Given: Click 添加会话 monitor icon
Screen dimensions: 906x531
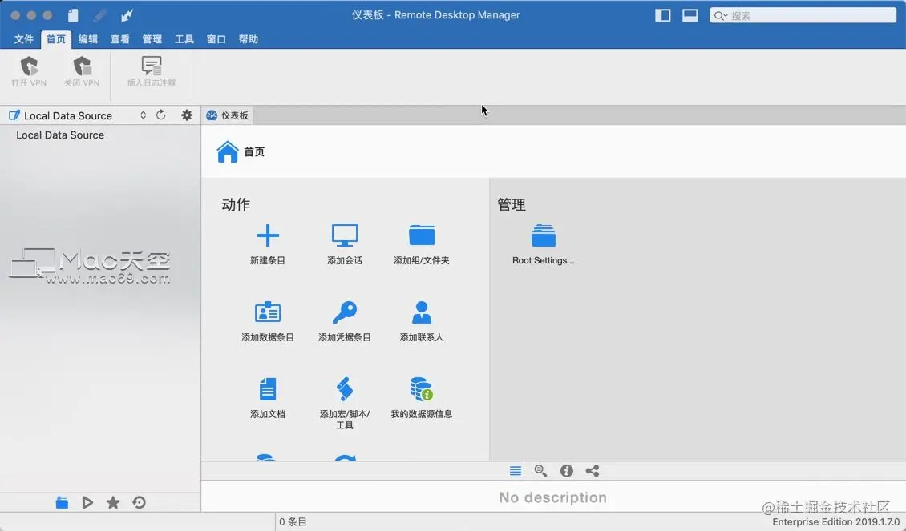Looking at the screenshot, I should click(x=345, y=235).
